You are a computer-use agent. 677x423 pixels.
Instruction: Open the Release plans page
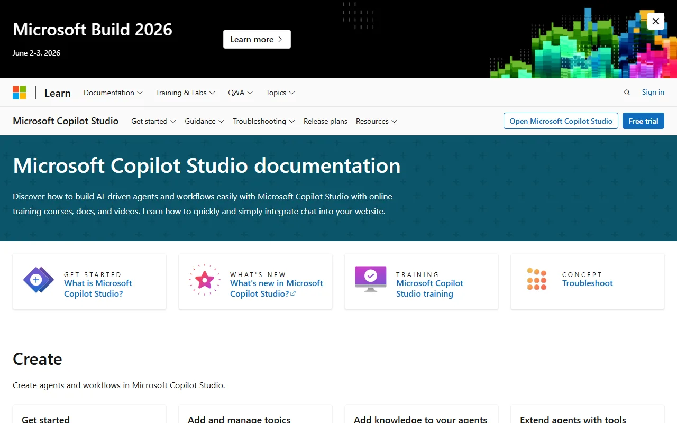coord(325,121)
